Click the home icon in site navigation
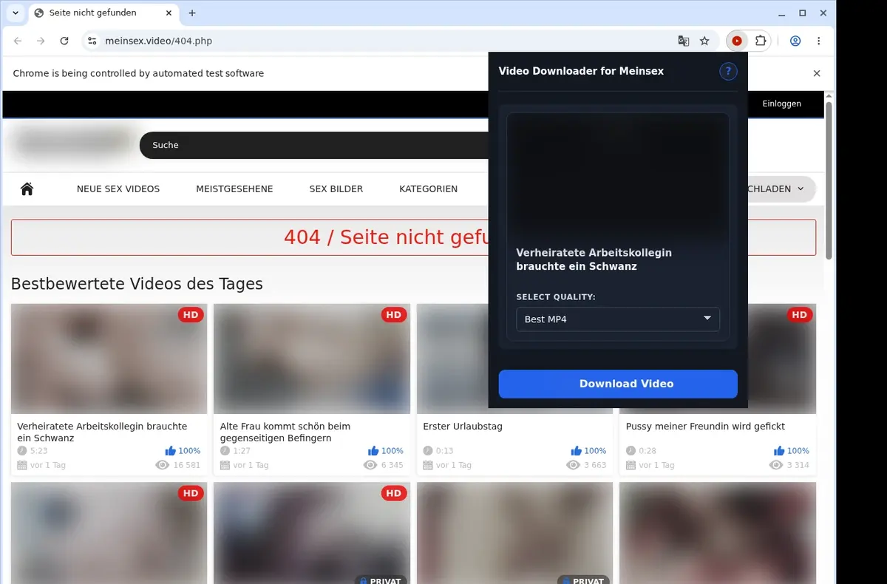This screenshot has width=887, height=584. [27, 189]
